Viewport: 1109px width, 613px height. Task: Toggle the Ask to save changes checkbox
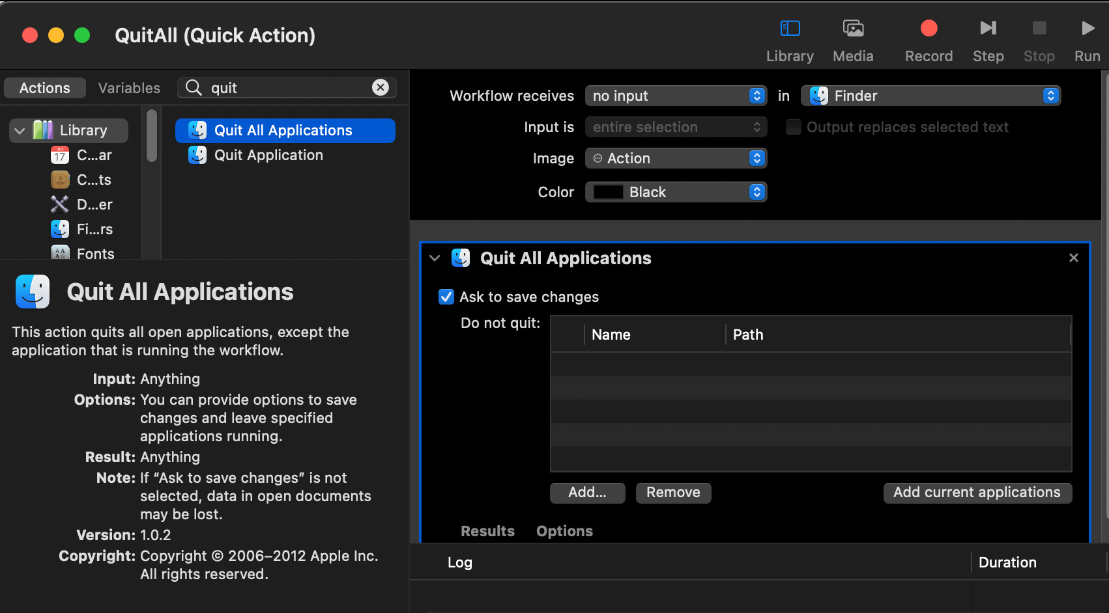446,297
